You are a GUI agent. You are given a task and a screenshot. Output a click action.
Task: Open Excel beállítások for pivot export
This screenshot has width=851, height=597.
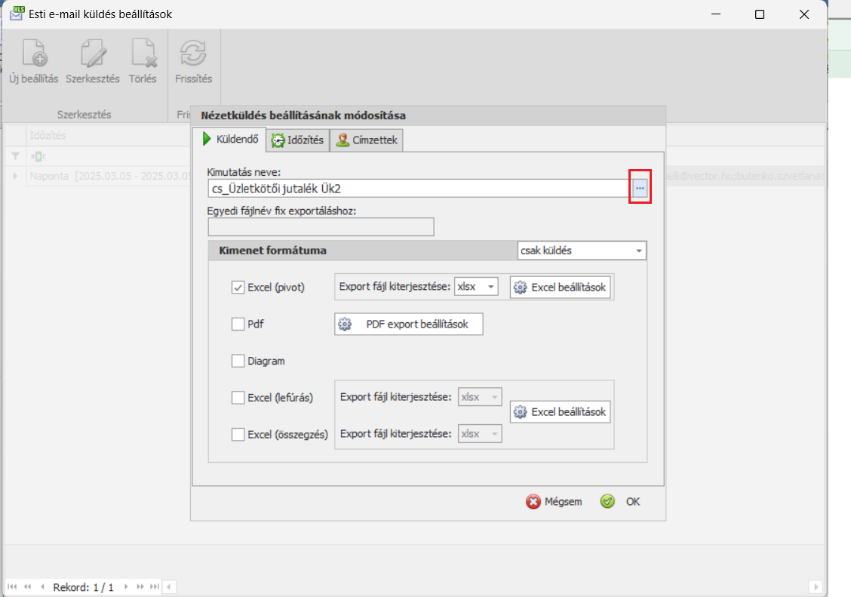[561, 287]
